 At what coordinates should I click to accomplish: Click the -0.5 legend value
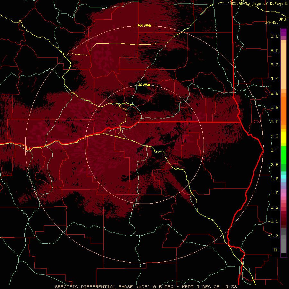click(x=273, y=221)
